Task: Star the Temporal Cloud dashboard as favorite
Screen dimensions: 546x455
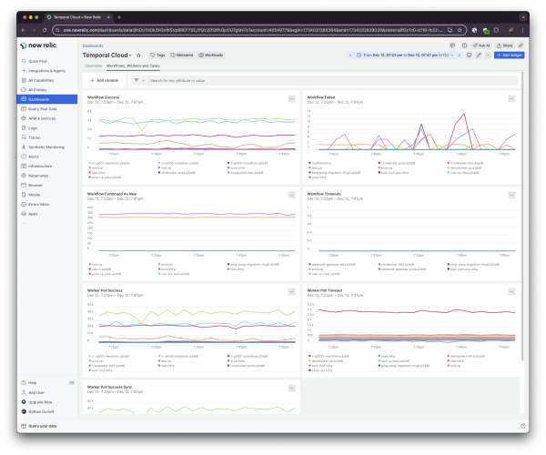Action: coord(138,56)
